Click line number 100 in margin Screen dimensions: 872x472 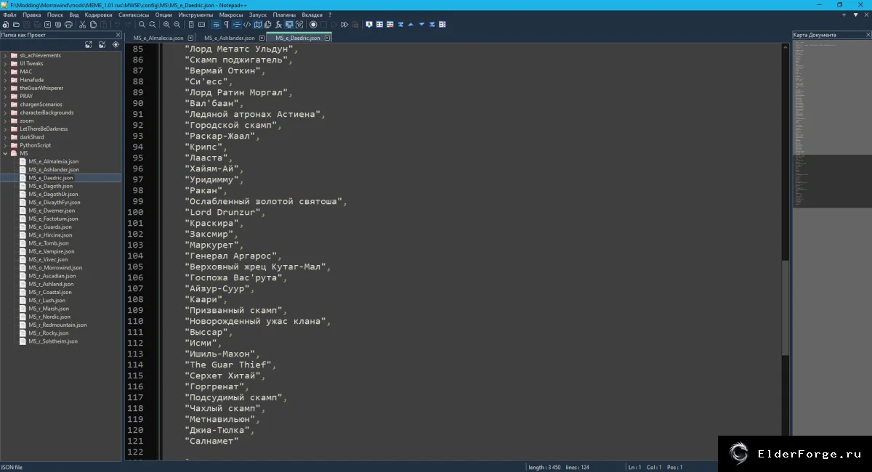pos(135,212)
